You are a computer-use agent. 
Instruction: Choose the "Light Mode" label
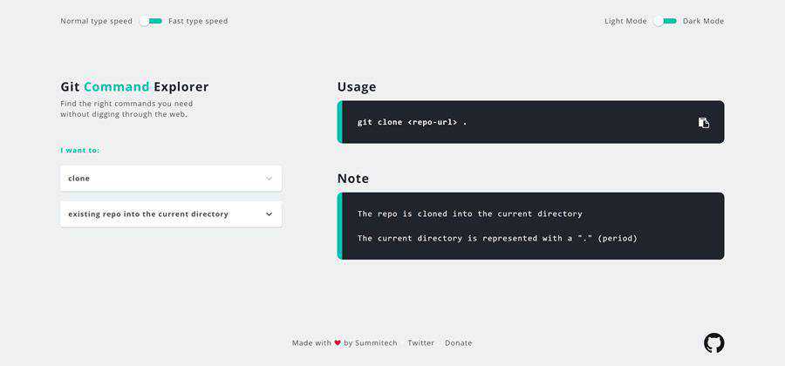tap(625, 21)
